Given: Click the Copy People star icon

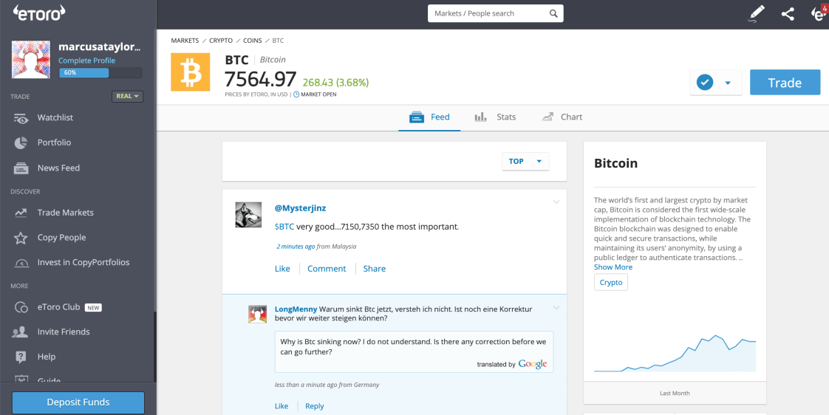Looking at the screenshot, I should pyautogui.click(x=21, y=238).
